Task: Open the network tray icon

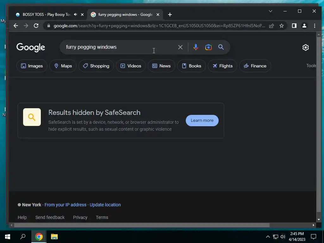Action: tap(276, 237)
